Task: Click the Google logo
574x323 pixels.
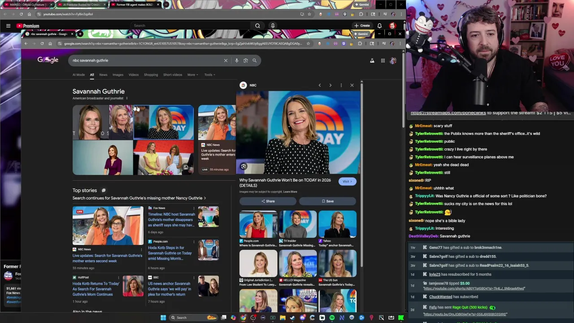Action: pos(48,60)
